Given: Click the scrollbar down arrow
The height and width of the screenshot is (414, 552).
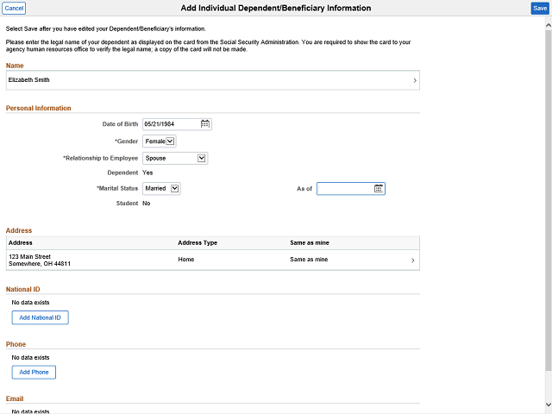Looking at the screenshot, I should [x=549, y=405].
